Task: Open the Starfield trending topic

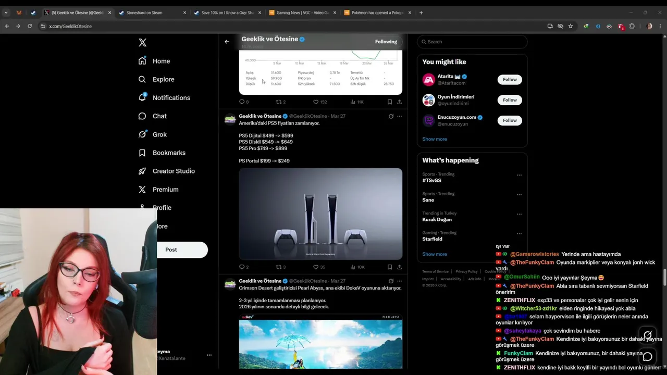Action: tap(433, 239)
